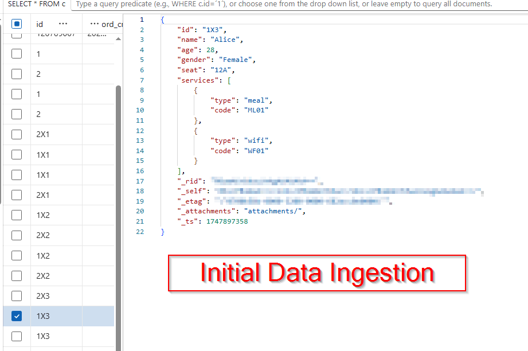Open the ord_c column options menu
The image size is (528, 351).
click(x=93, y=24)
